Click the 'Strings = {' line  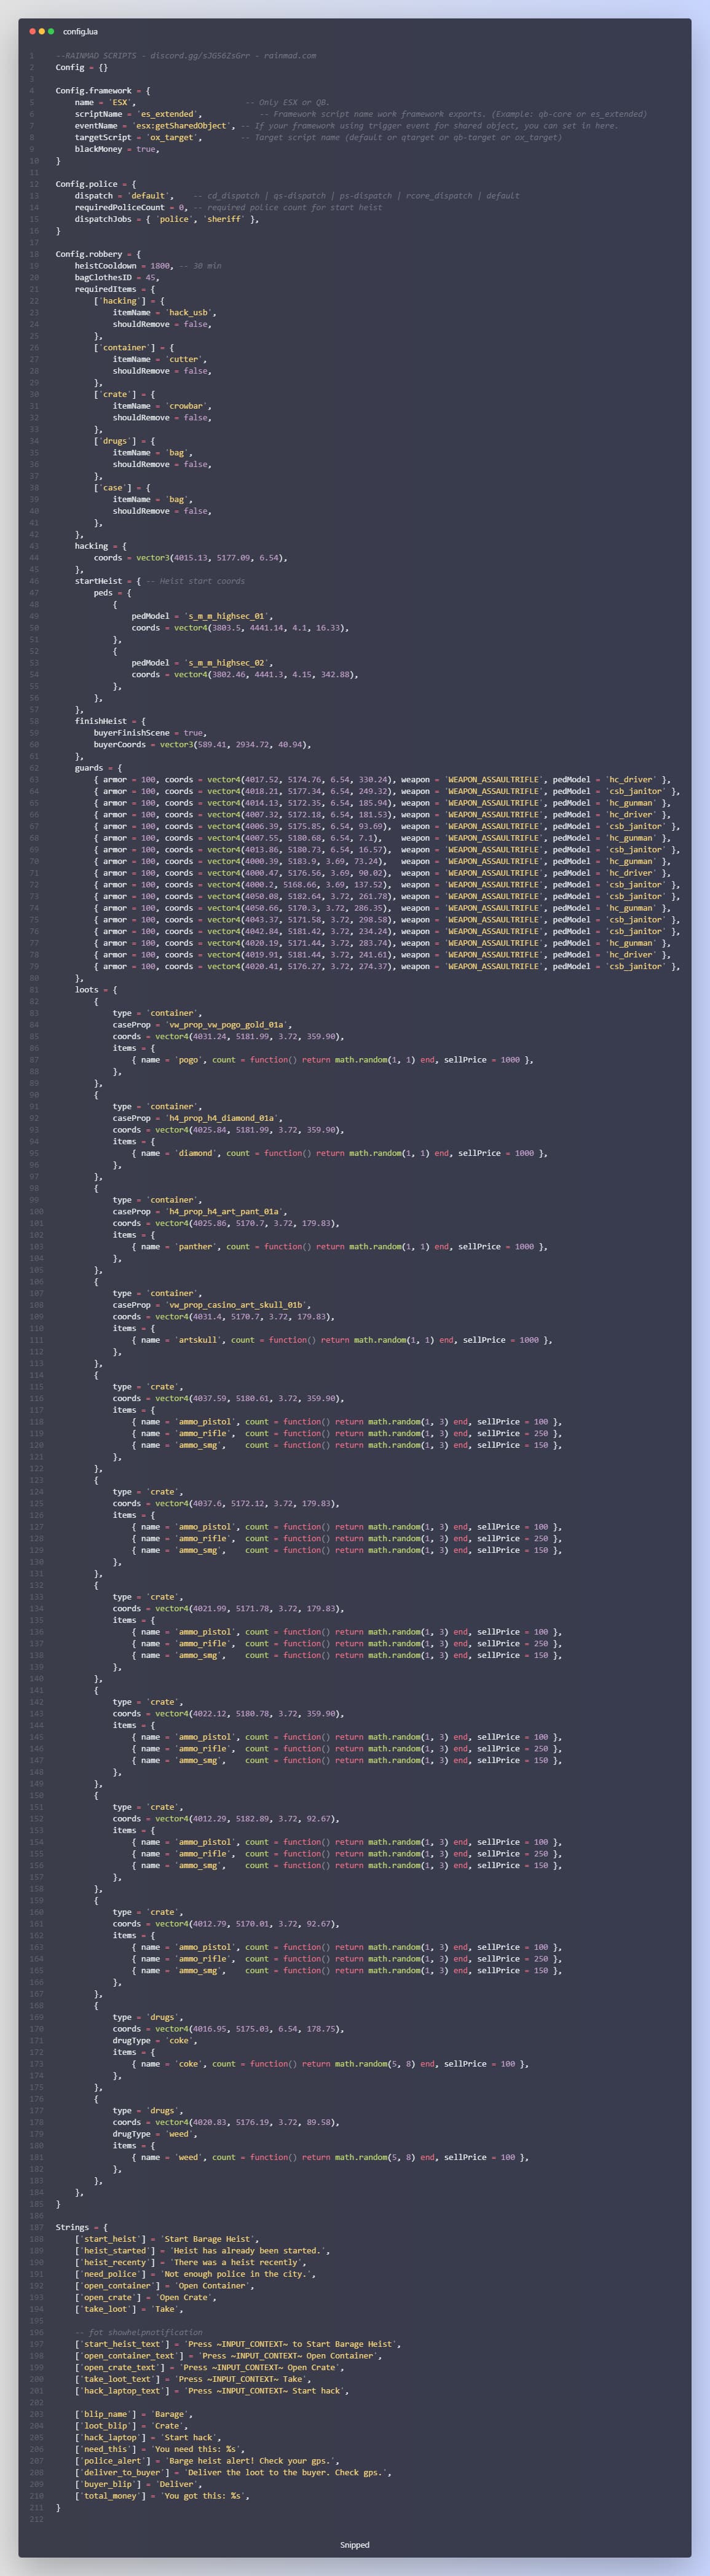(x=82, y=2228)
